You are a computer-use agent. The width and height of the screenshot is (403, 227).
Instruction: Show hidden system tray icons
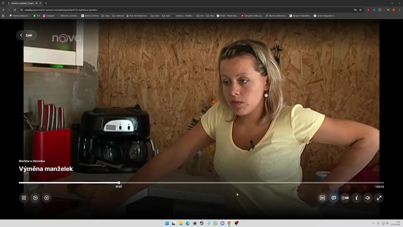(x=373, y=223)
